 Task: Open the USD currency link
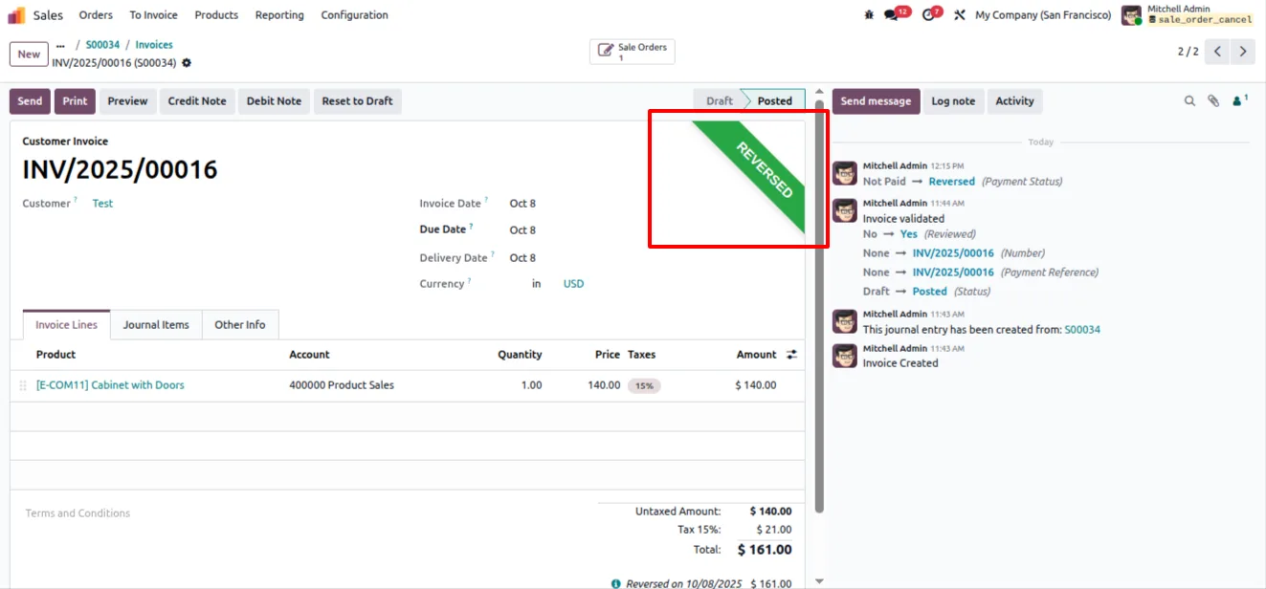573,284
